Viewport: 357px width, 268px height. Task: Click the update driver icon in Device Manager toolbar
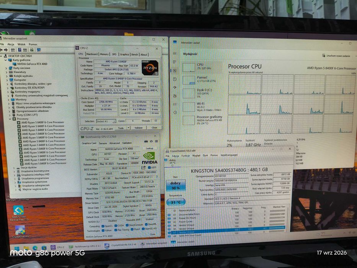(x=32, y=50)
